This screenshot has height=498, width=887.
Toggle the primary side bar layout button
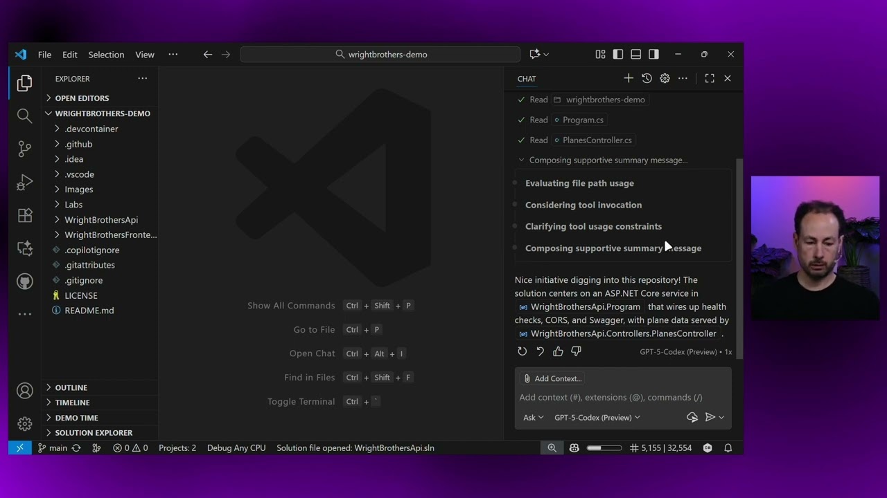(618, 54)
